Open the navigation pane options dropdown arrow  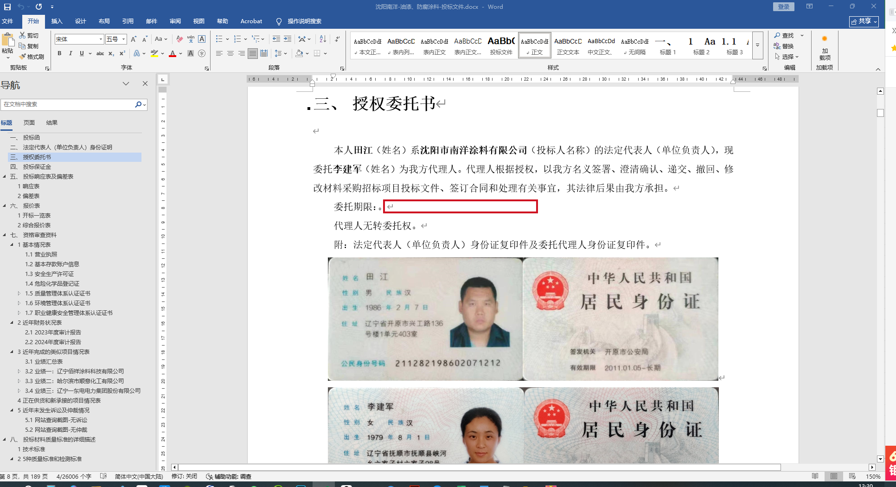click(x=126, y=84)
